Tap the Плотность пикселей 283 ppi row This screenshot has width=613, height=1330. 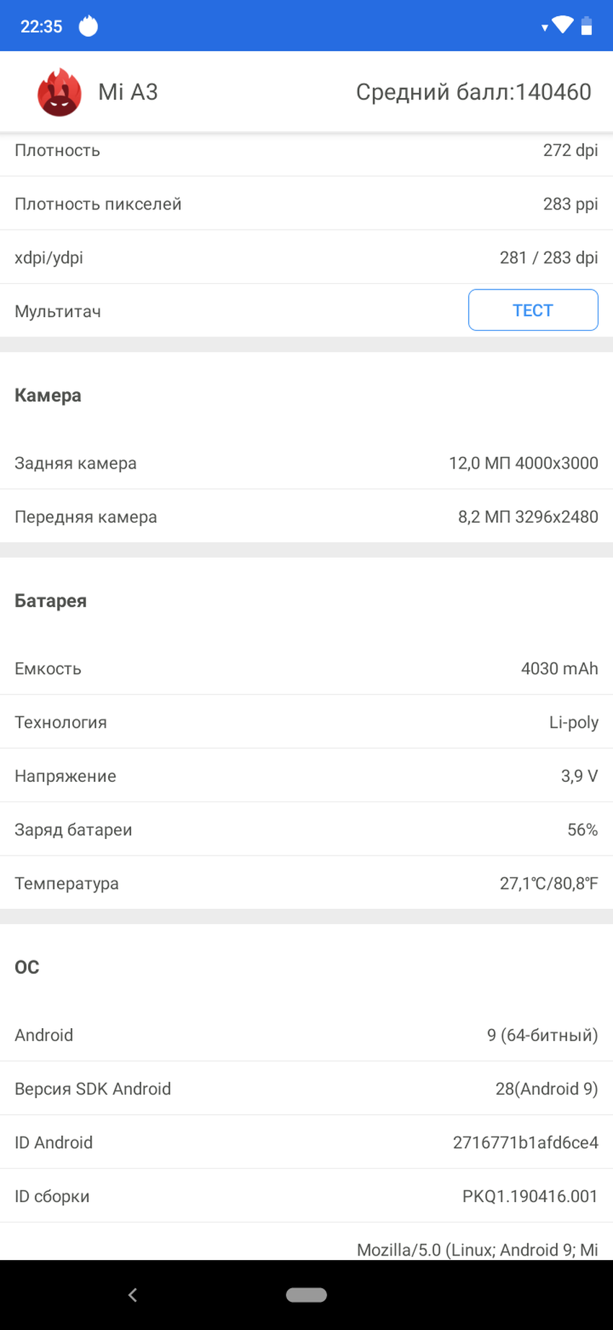pyautogui.click(x=306, y=204)
